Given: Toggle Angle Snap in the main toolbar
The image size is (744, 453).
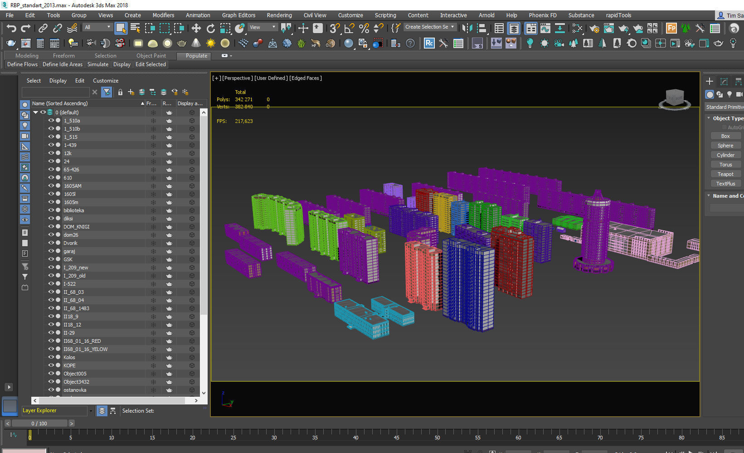Looking at the screenshot, I should pos(349,28).
